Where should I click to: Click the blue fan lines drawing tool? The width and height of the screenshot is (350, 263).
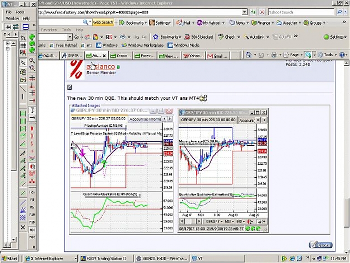[x=23, y=210]
